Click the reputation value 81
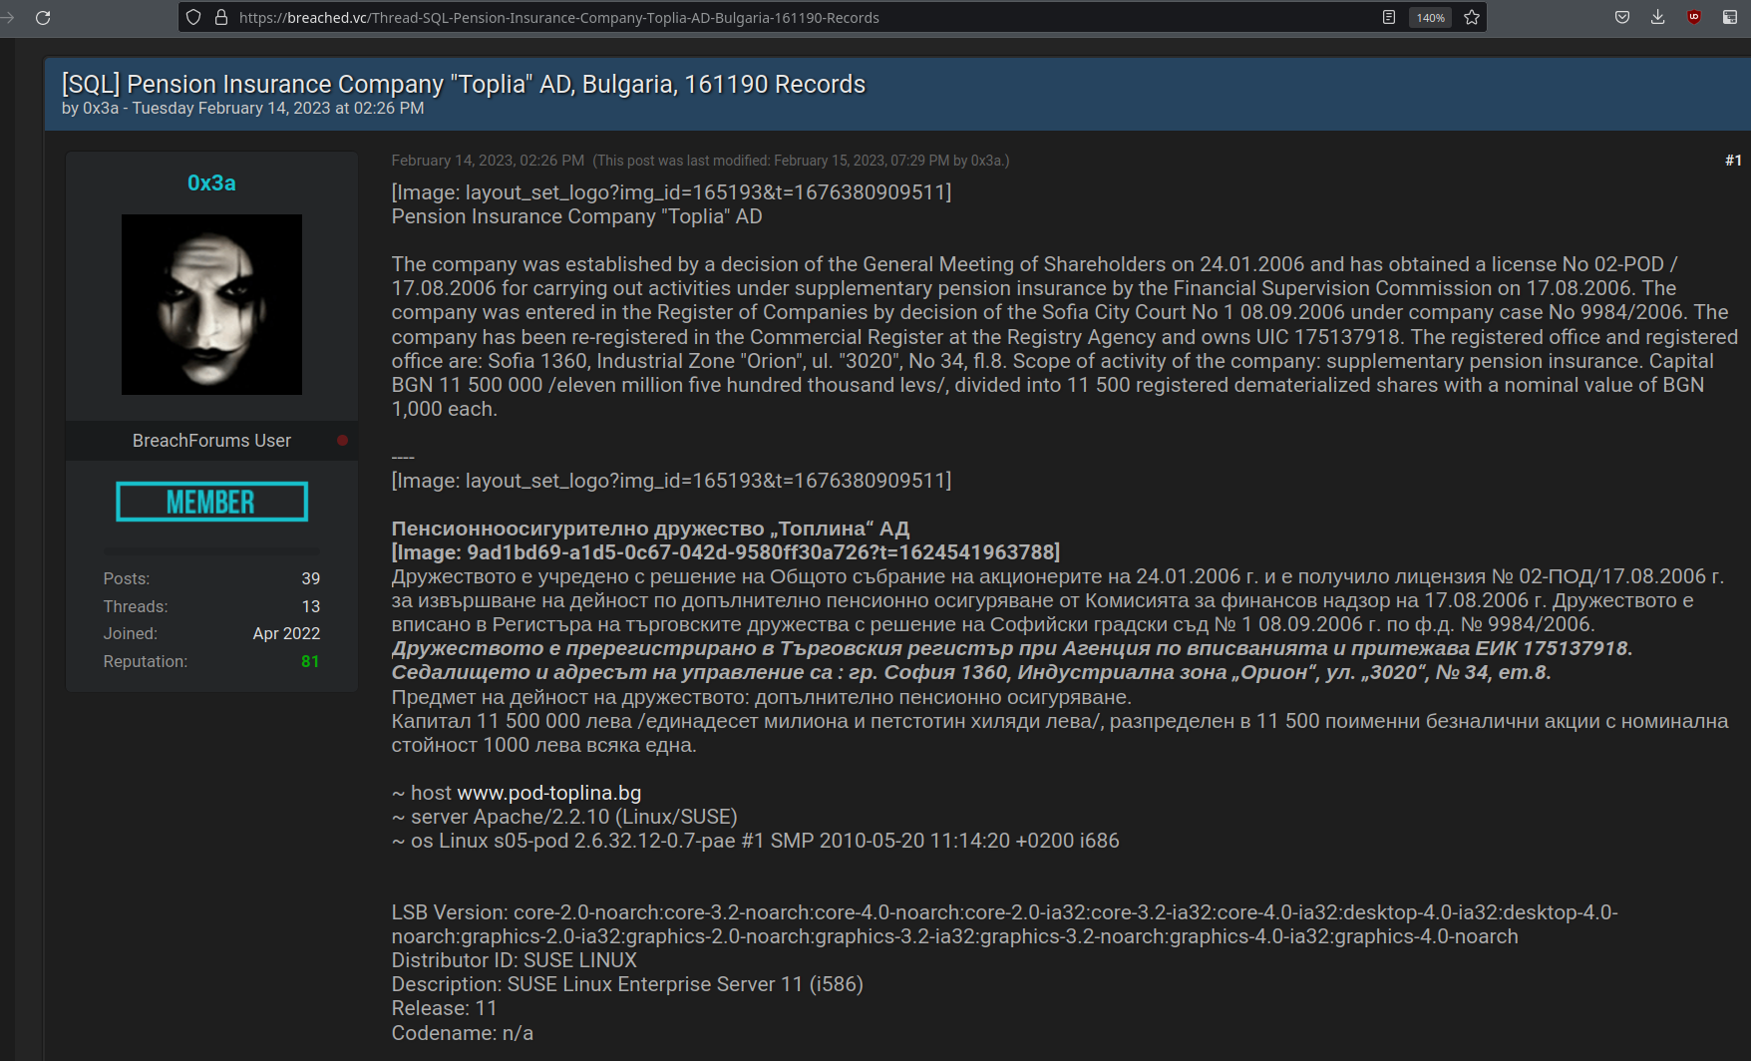Image resolution: width=1751 pixels, height=1061 pixels. [x=310, y=661]
